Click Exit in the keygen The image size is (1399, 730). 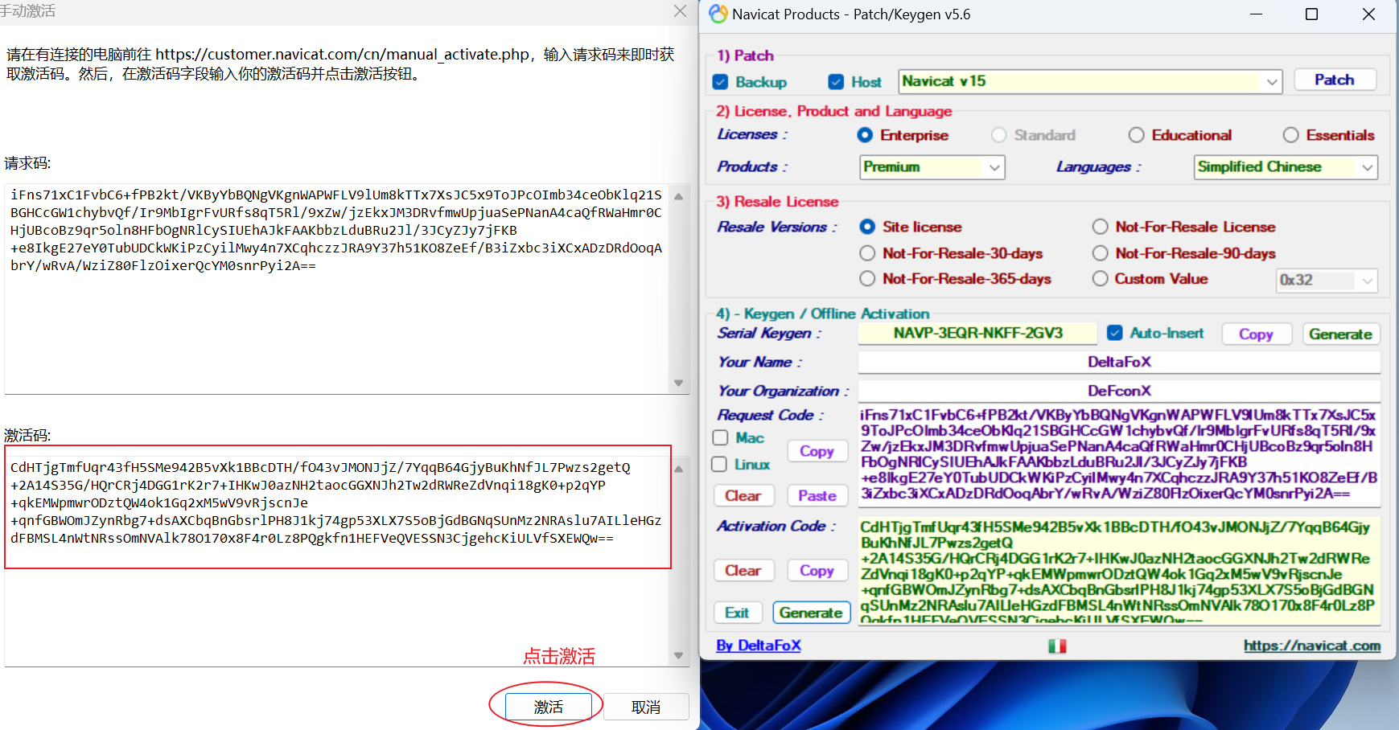click(737, 613)
